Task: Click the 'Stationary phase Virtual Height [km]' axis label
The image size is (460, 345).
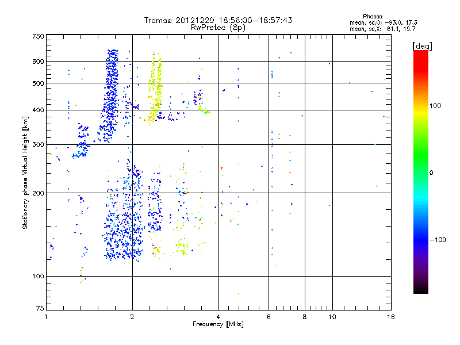Action: (25, 173)
